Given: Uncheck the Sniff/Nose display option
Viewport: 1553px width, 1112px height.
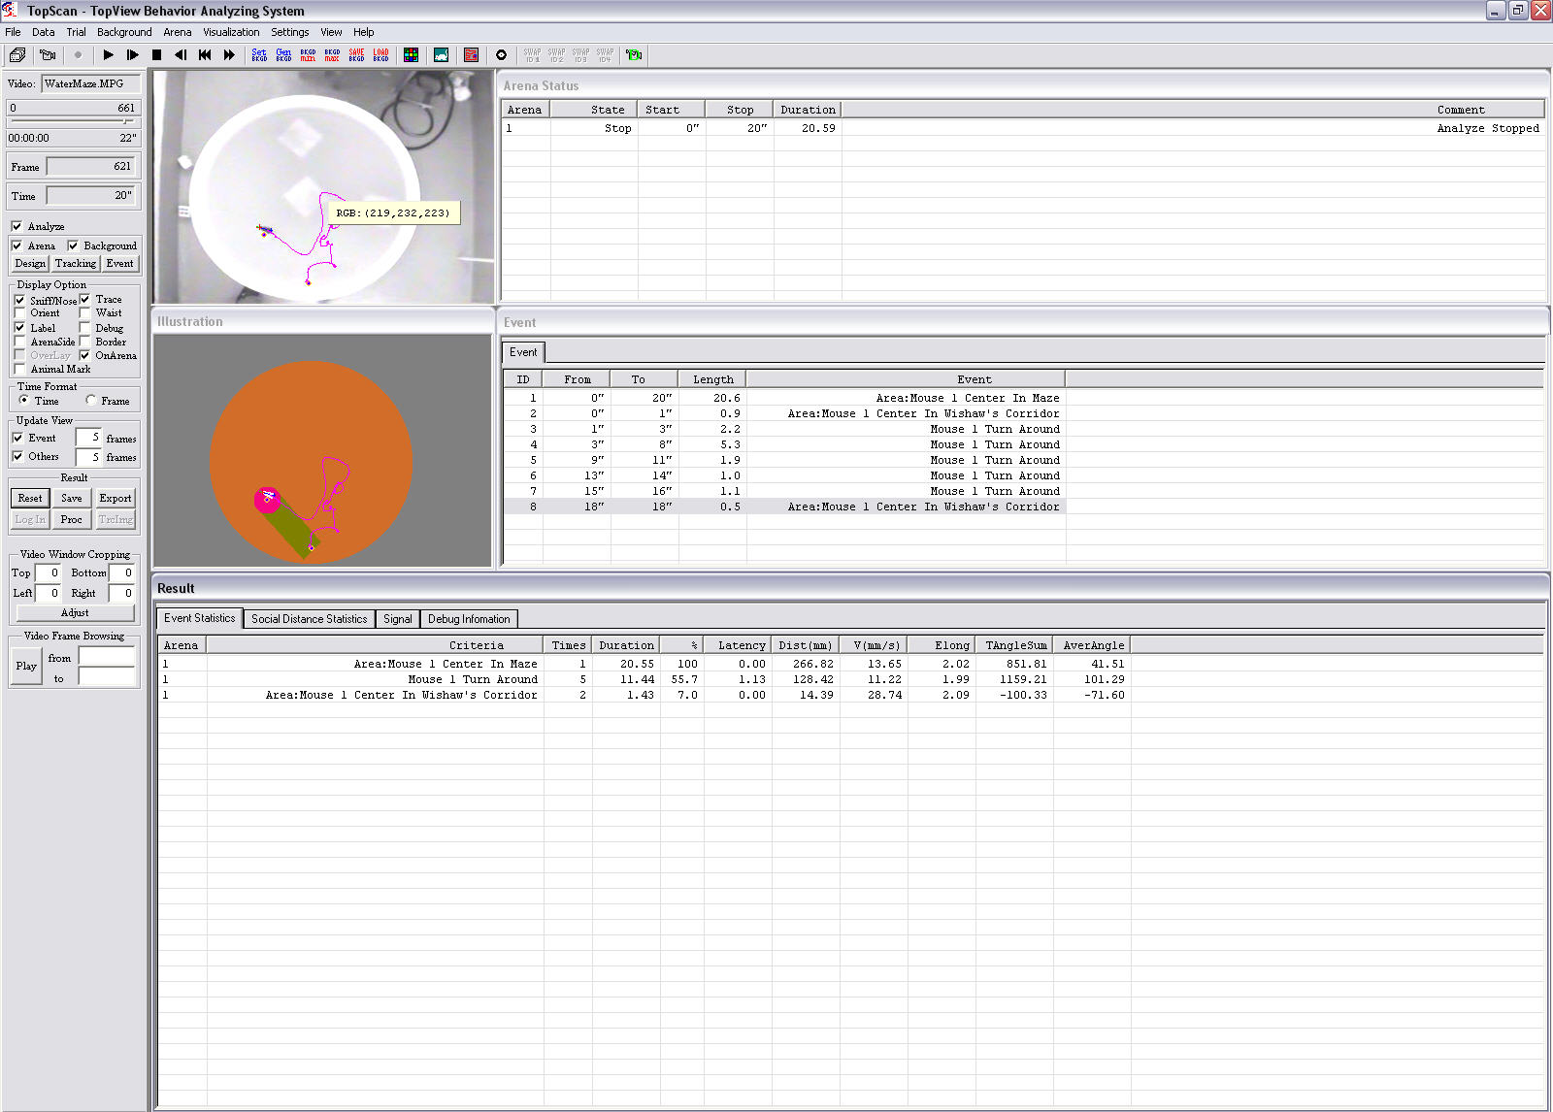Looking at the screenshot, I should point(19,300).
